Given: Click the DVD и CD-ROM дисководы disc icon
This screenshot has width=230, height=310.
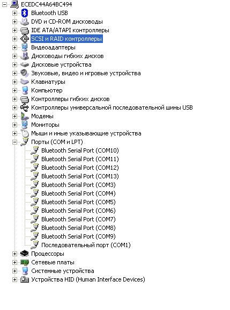Looking at the screenshot, I should click(25, 21).
